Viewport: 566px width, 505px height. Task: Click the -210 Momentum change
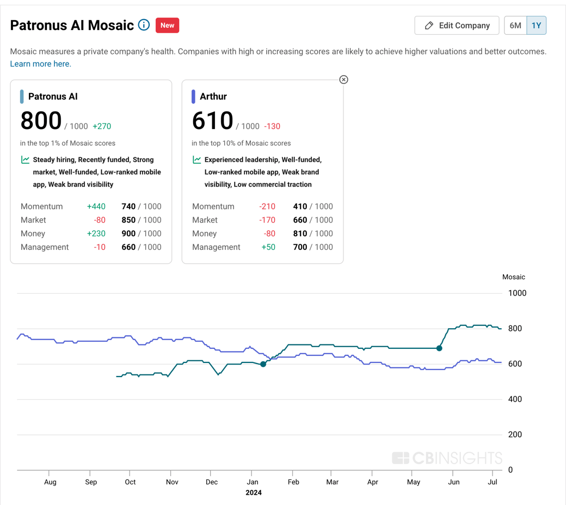click(x=267, y=206)
